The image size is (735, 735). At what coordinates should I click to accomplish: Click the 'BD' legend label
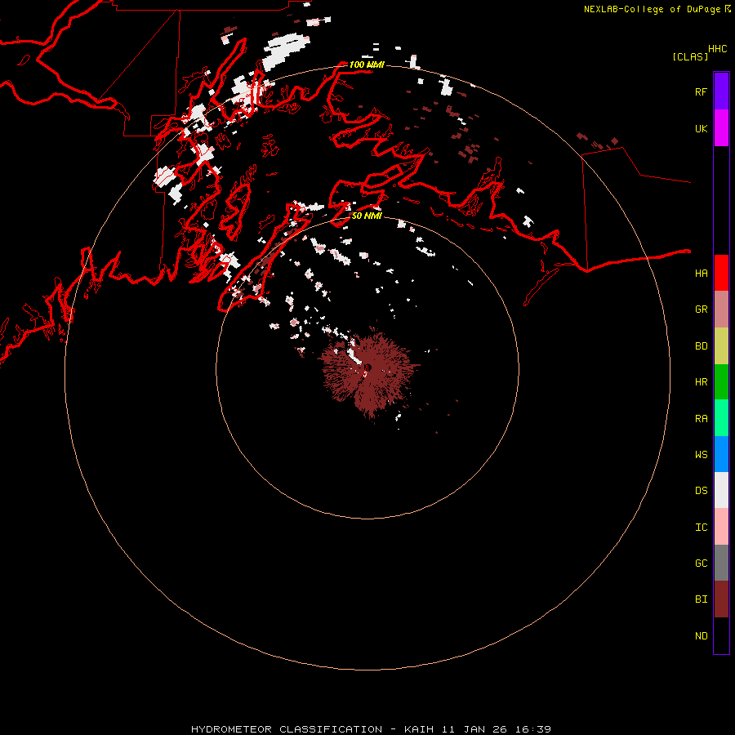click(701, 346)
